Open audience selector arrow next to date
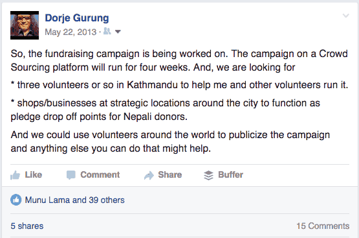This screenshot has width=359, height=238. pyautogui.click(x=118, y=32)
